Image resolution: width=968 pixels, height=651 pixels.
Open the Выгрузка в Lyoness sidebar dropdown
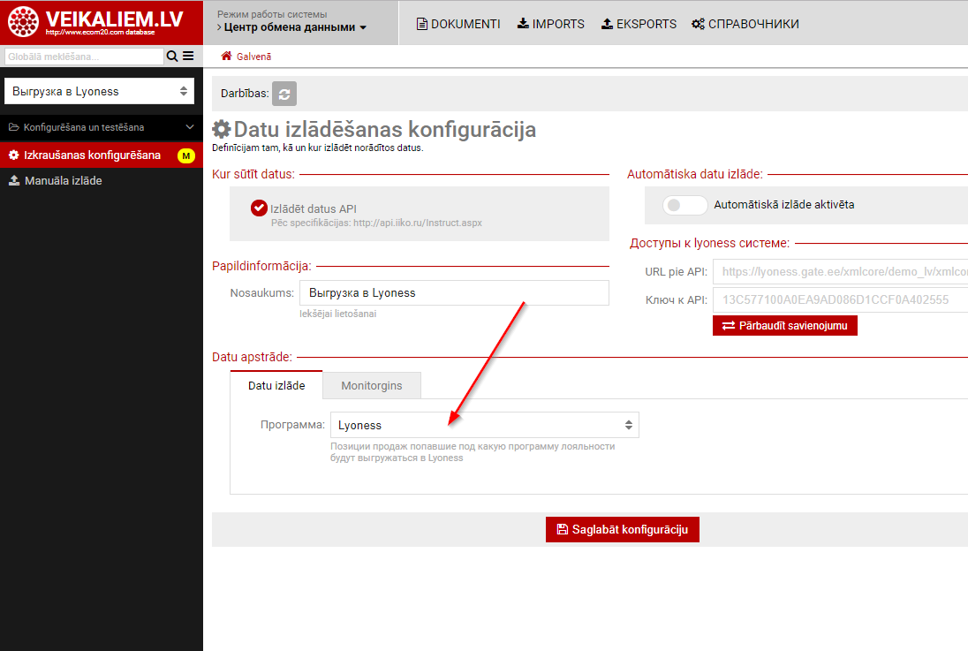click(99, 91)
